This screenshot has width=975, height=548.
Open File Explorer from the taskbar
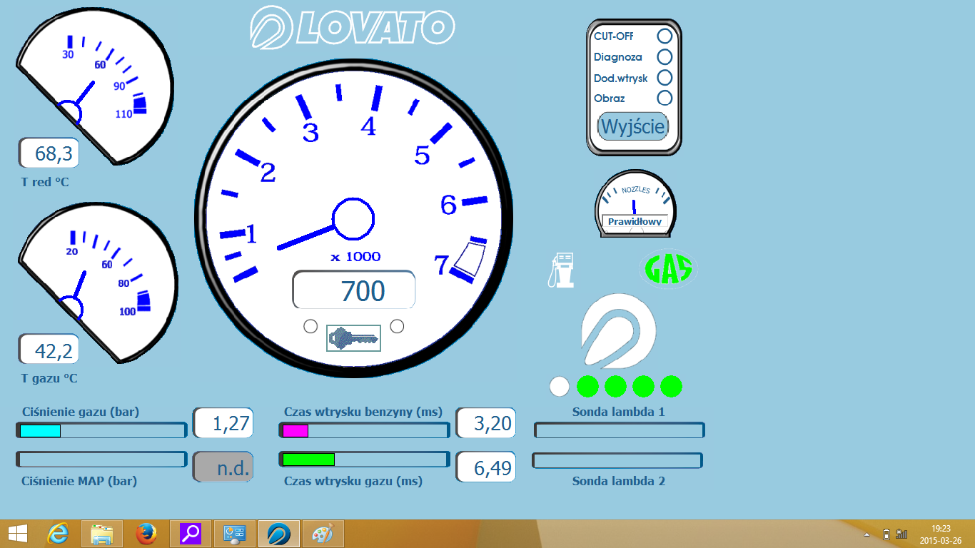pos(102,534)
